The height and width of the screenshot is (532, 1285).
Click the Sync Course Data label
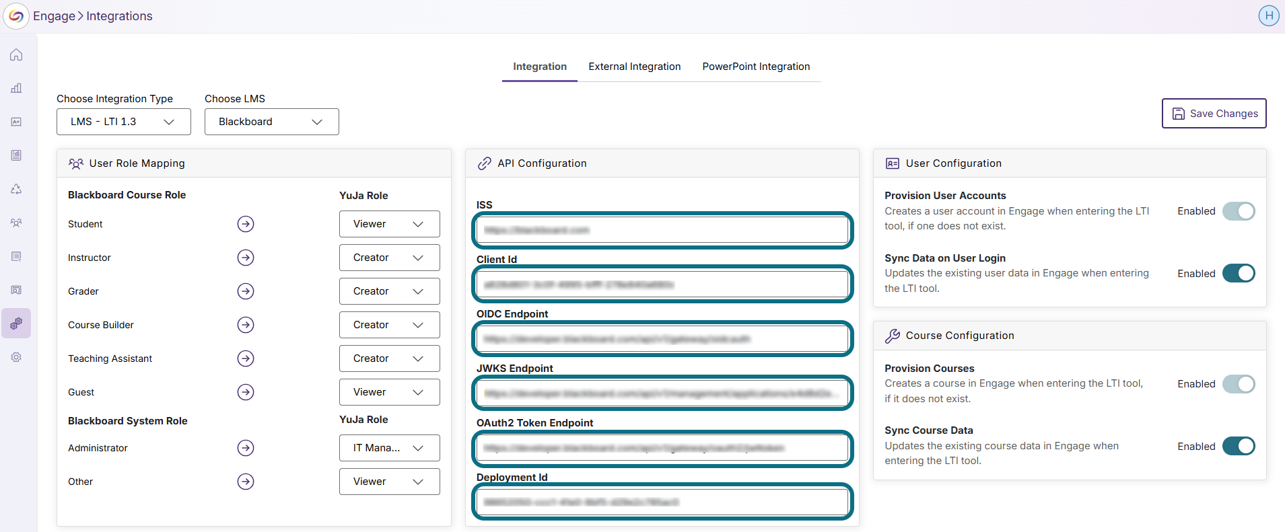(929, 430)
